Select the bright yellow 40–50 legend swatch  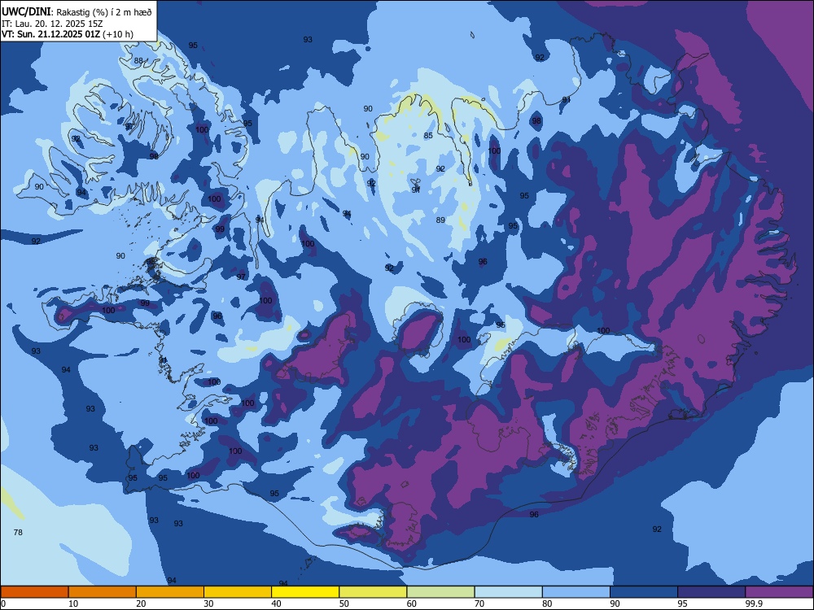point(305,592)
